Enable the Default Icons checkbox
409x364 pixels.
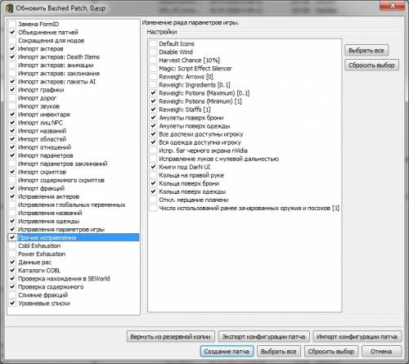pyautogui.click(x=154, y=43)
